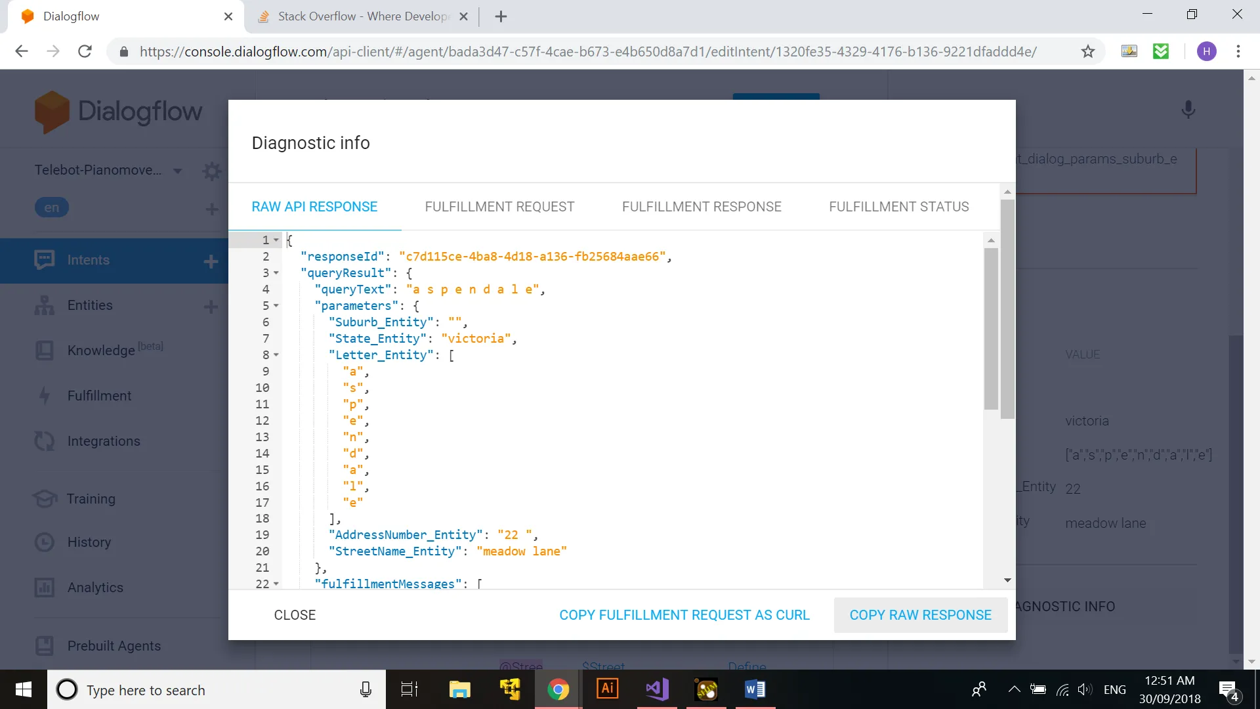This screenshot has width=1260, height=709.
Task: Click the Analytics chart icon
Action: tap(44, 588)
